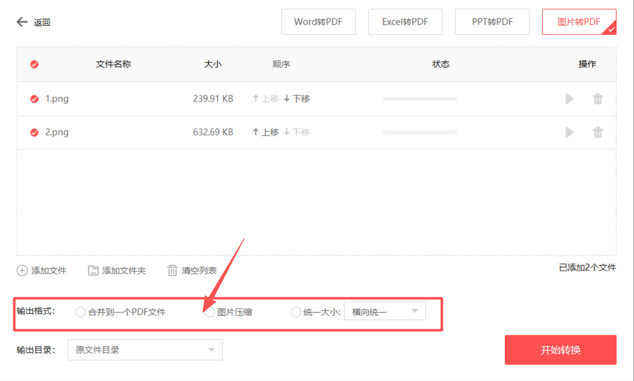Click the 添加文件 plus icon

coord(22,270)
